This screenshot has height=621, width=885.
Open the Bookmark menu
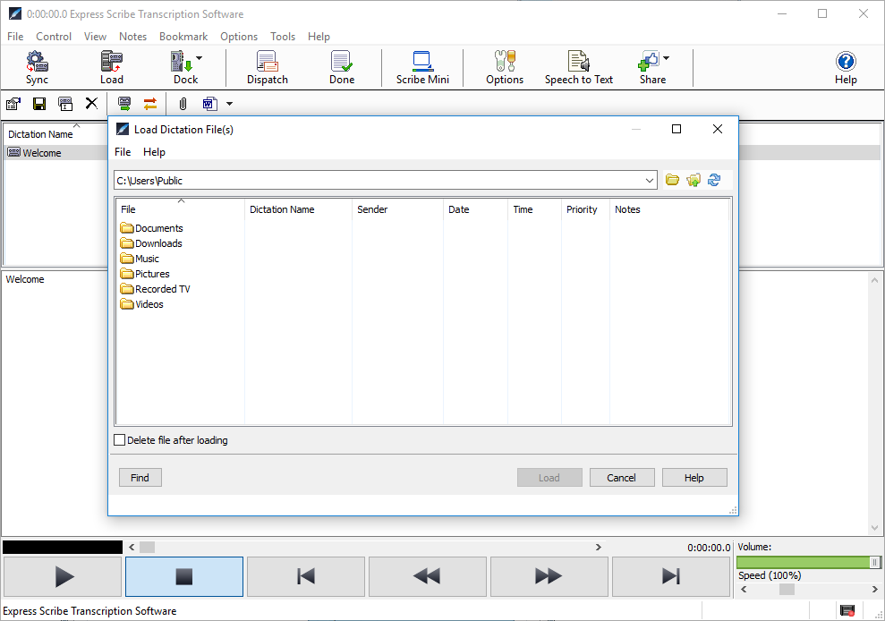click(x=183, y=37)
